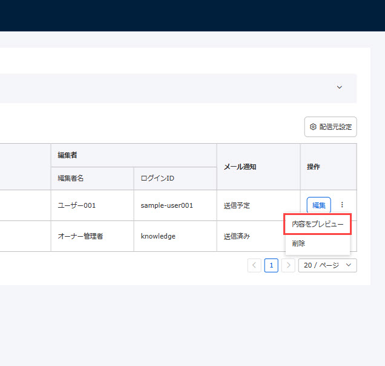Select 内容をプレビュー from the menu
Image resolution: width=385 pixels, height=366 pixels.
coord(317,224)
